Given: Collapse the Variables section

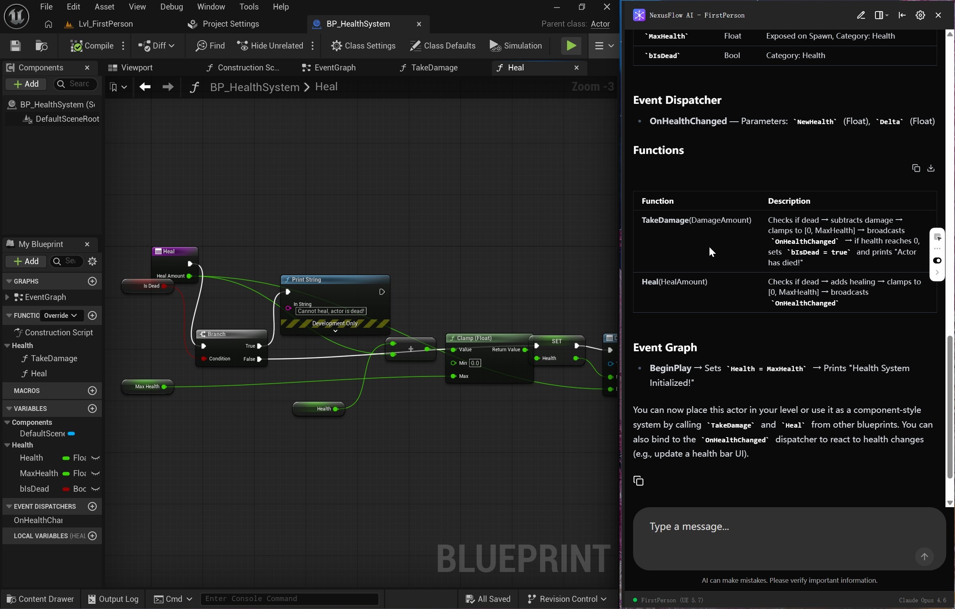Looking at the screenshot, I should [9, 409].
